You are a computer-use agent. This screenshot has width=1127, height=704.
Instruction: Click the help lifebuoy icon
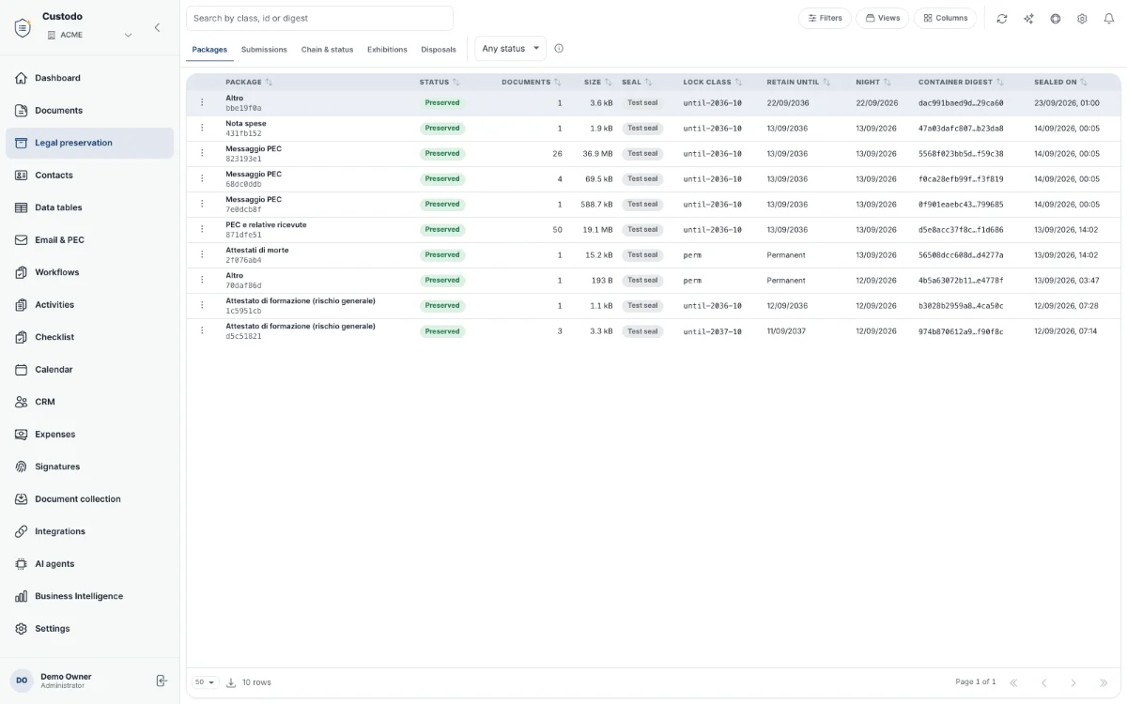point(1056,19)
